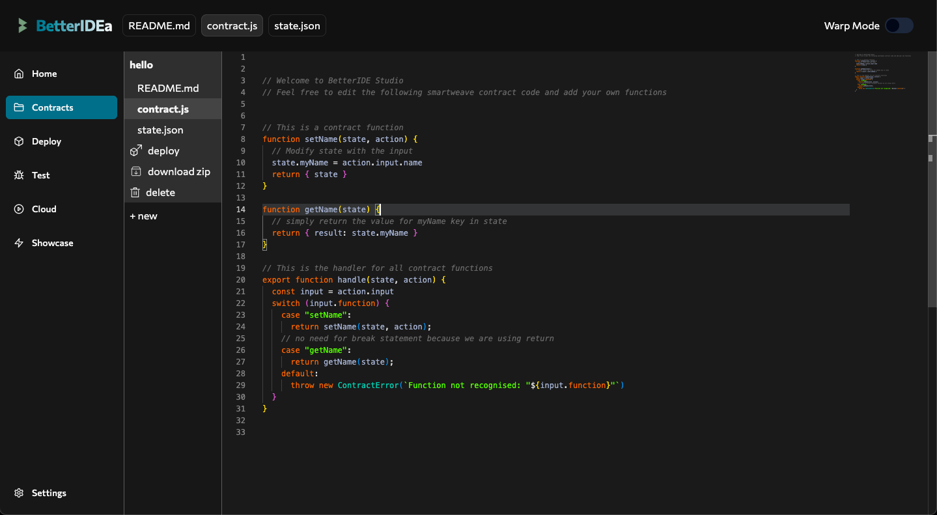The height and width of the screenshot is (515, 937).
Task: Click the 'return { state }' line
Action: click(x=309, y=174)
